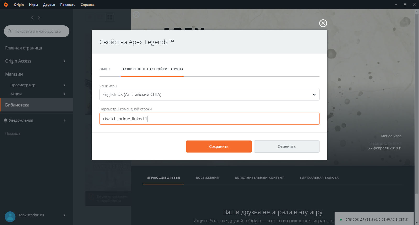This screenshot has height=225, width=419.
Task: Open the game language dropdown
Action: (210, 94)
